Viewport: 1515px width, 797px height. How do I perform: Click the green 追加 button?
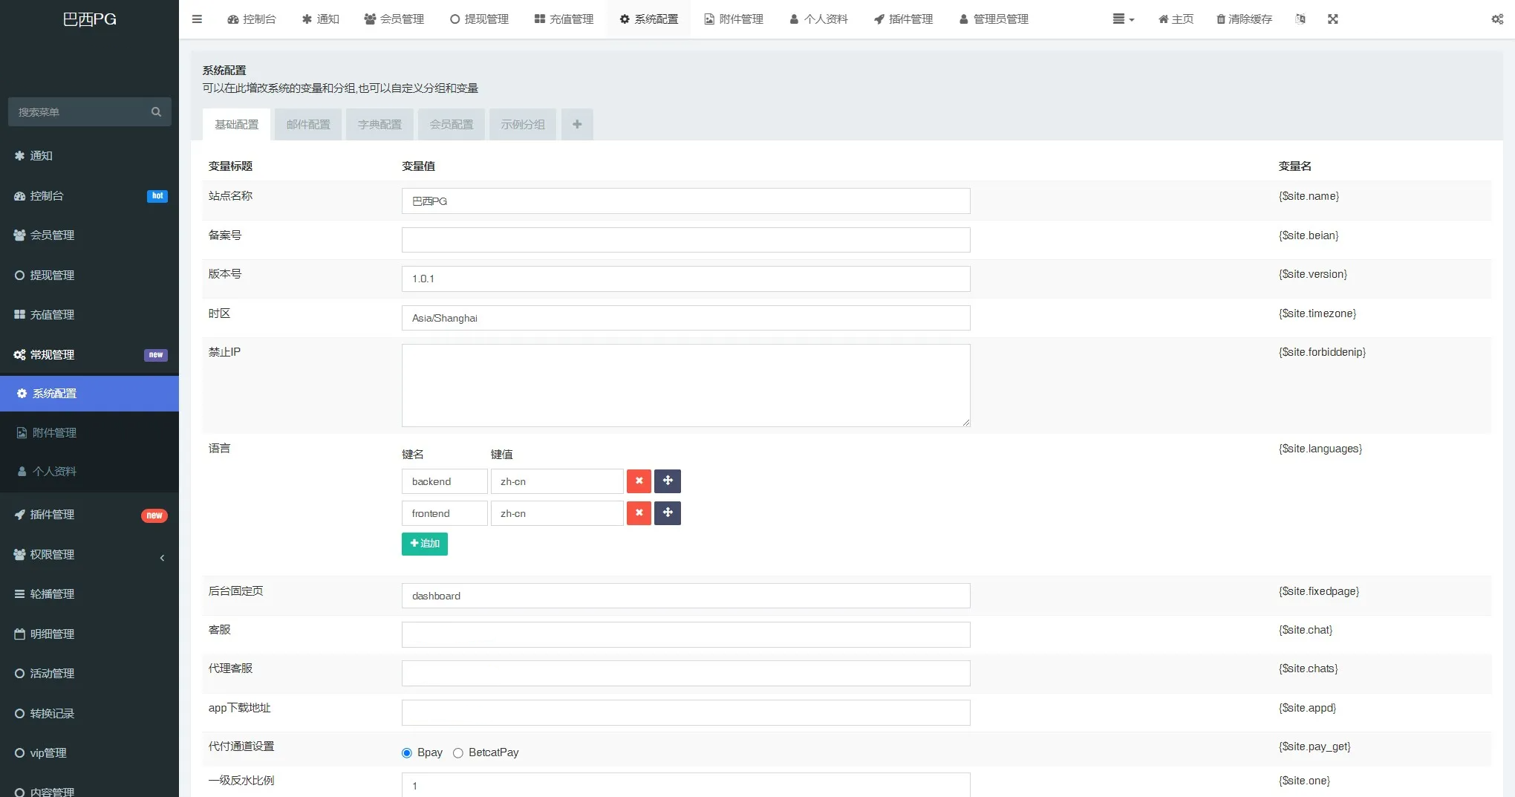point(425,544)
